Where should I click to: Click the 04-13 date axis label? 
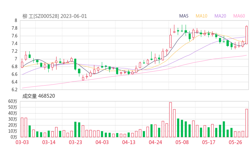(x=129, y=142)
